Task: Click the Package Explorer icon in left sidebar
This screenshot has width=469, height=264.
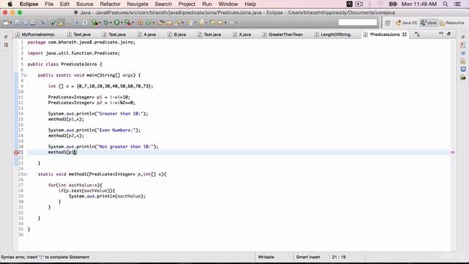Action: pos(6,45)
